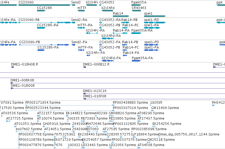Click the spel1 gene arrow bar
The width and height of the screenshot is (225, 149).
[155, 16]
